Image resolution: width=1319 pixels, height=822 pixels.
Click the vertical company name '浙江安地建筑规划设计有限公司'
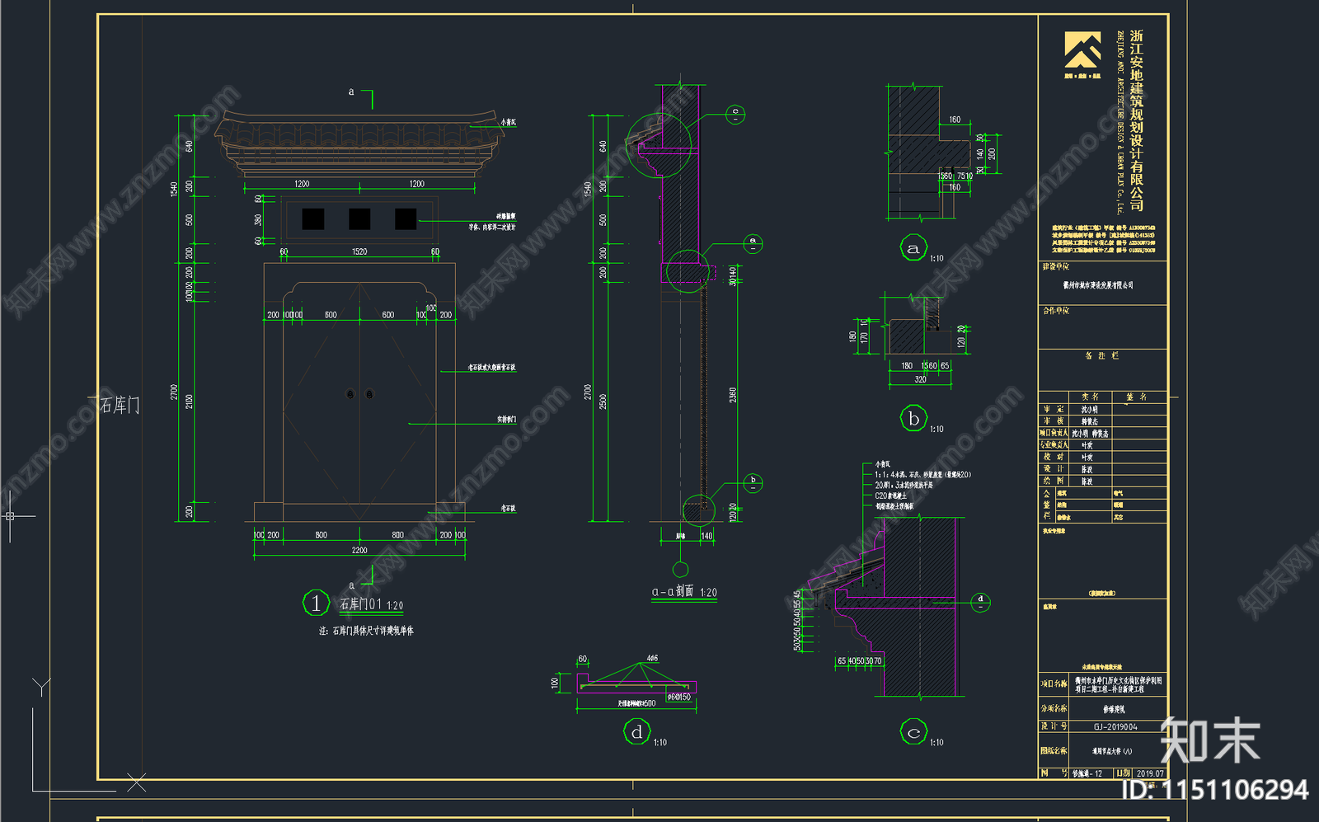click(x=1137, y=120)
